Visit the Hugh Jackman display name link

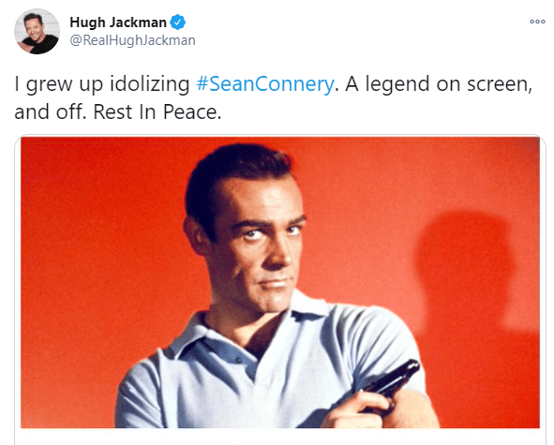point(118,22)
